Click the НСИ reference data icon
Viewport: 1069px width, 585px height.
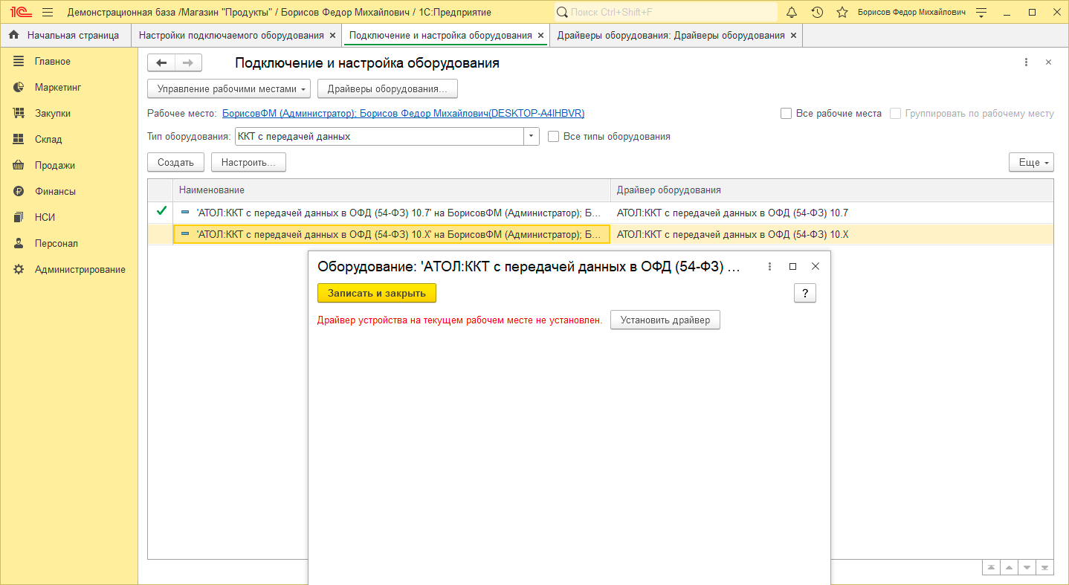point(19,217)
